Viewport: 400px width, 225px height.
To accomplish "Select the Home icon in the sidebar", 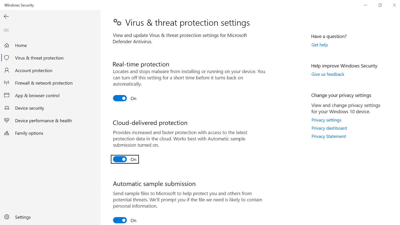I will [6, 45].
